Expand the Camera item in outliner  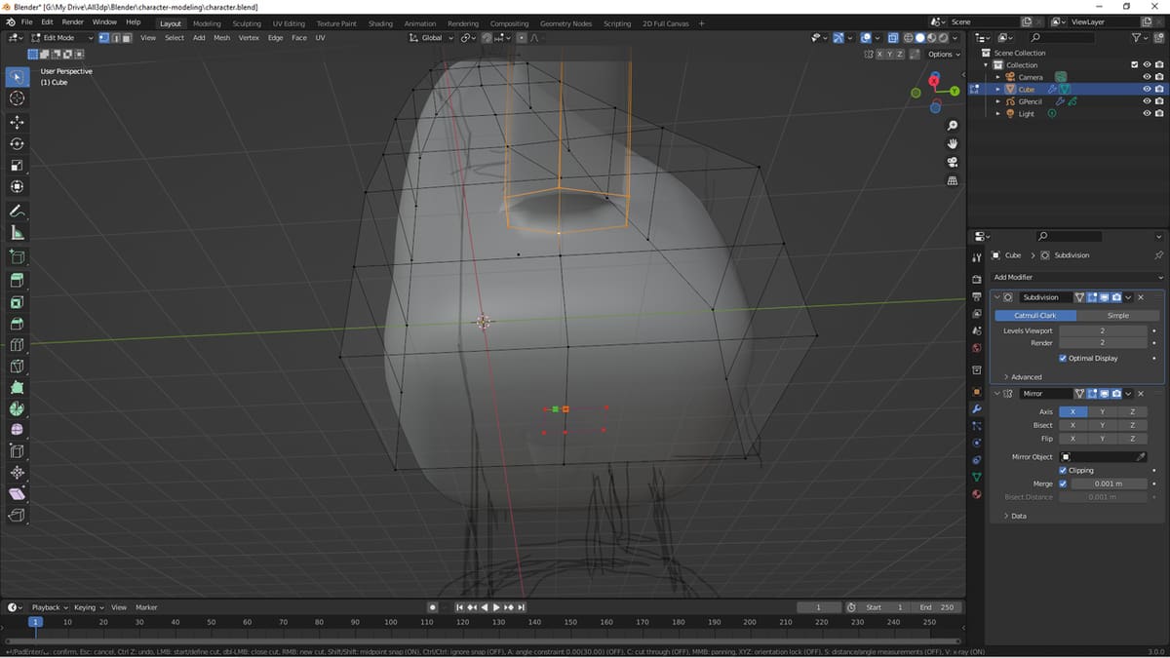point(997,77)
